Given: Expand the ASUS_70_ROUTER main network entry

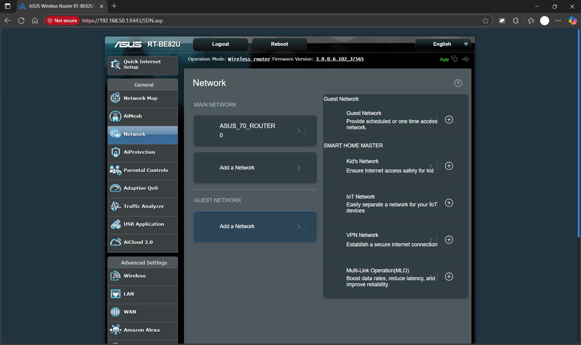Looking at the screenshot, I should pyautogui.click(x=299, y=131).
